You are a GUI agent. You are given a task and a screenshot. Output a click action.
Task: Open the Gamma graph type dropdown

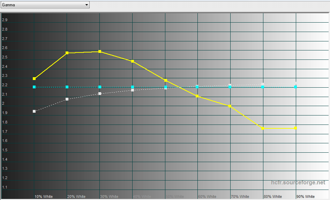[45, 5]
